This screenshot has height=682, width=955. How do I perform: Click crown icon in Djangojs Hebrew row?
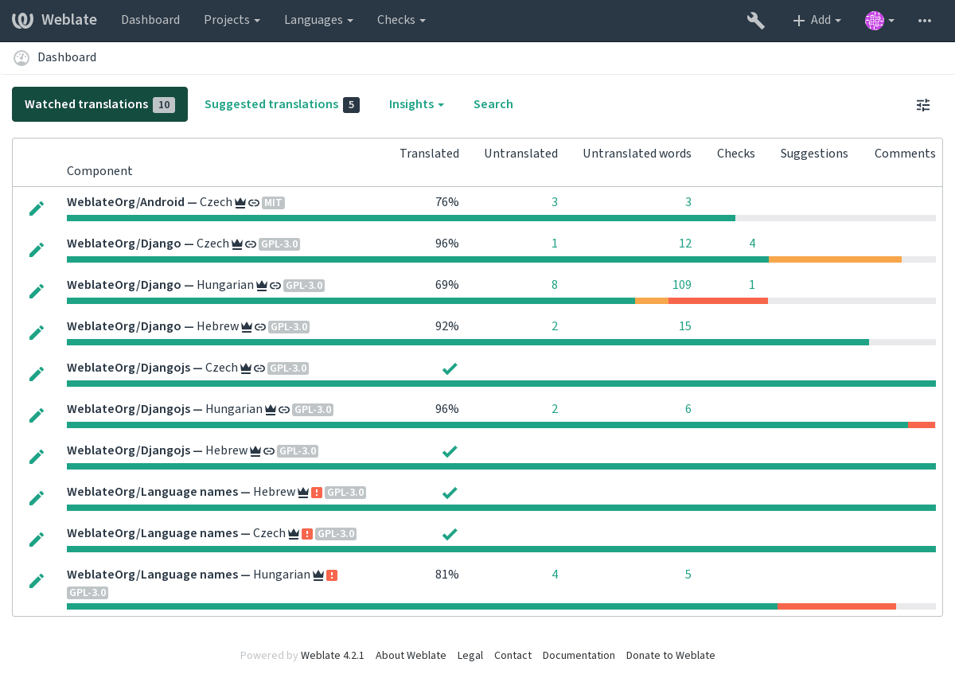(255, 451)
